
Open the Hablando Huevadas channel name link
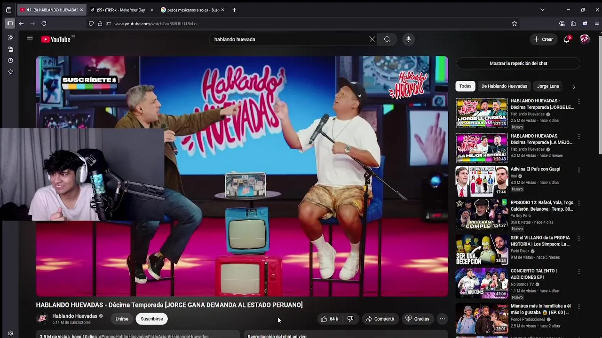pos(75,316)
